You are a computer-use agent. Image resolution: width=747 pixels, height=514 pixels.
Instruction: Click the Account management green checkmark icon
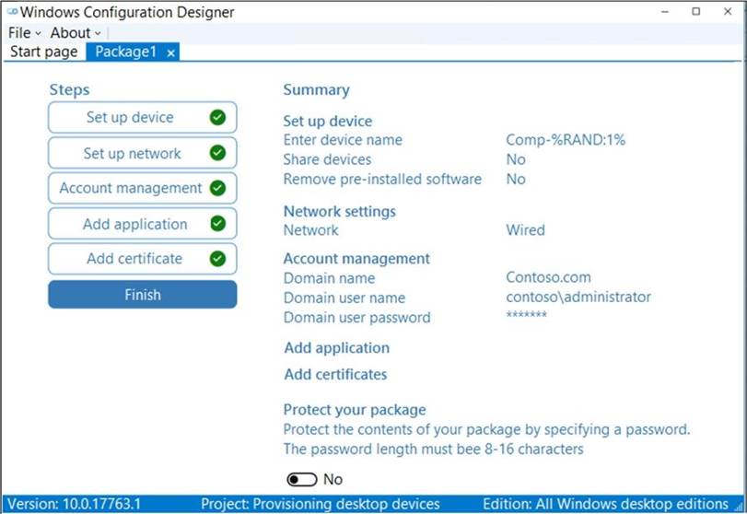tap(217, 188)
